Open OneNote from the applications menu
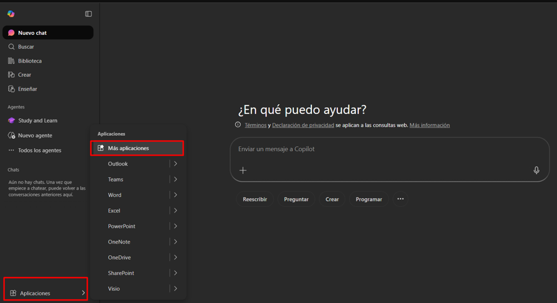The height and width of the screenshot is (303, 557). pyautogui.click(x=119, y=242)
